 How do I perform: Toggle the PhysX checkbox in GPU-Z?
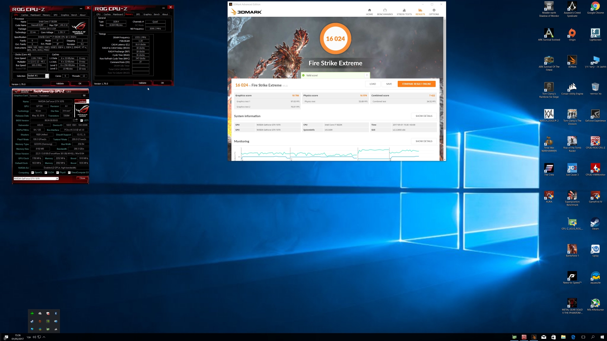click(58, 173)
